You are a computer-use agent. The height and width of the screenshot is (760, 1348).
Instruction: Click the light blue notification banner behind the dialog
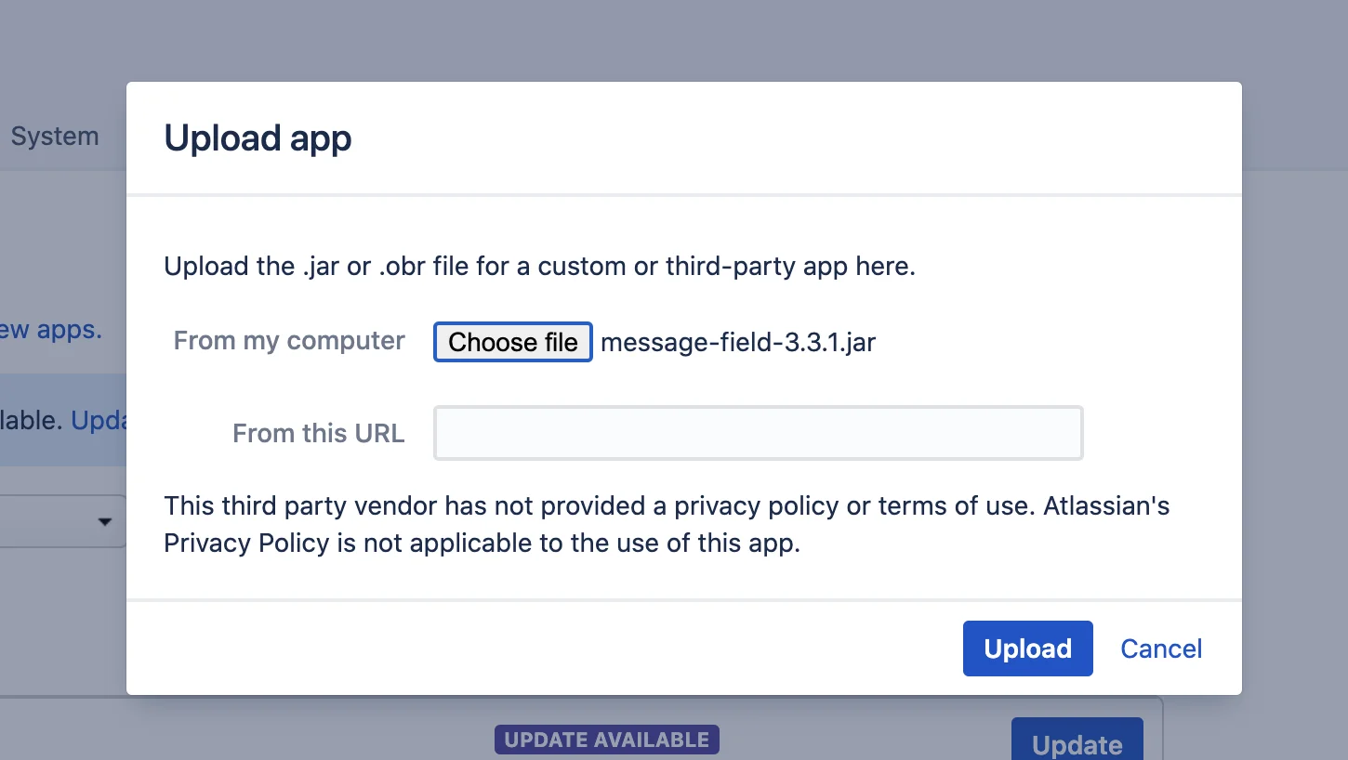(x=63, y=420)
